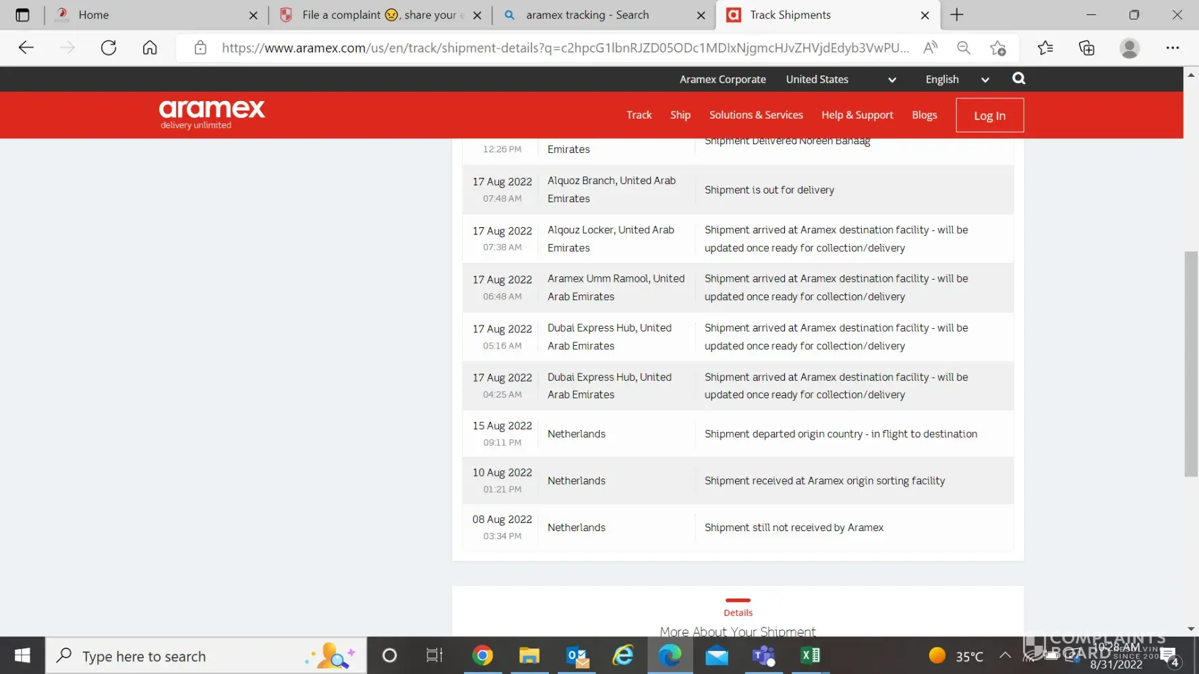Show hidden system tray icons chevron
The height and width of the screenshot is (674, 1199).
(1005, 656)
